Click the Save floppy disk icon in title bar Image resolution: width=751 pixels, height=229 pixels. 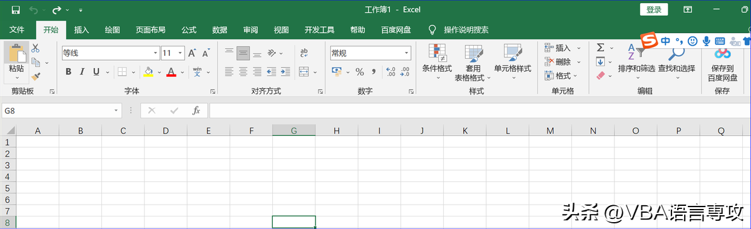pyautogui.click(x=15, y=10)
